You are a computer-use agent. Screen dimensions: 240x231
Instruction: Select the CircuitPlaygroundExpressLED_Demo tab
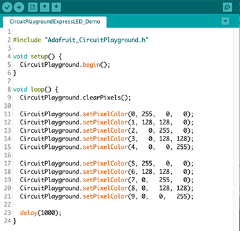coord(55,22)
